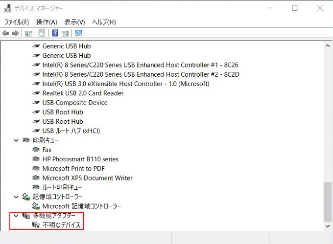
Task: Minimize the Device Manager window
Action: 270,8
